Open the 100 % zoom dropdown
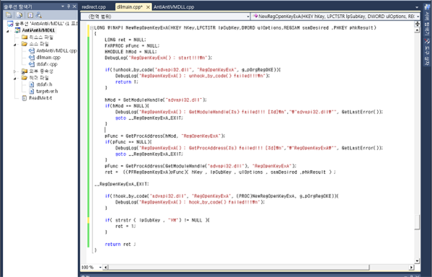 [x=100, y=268]
